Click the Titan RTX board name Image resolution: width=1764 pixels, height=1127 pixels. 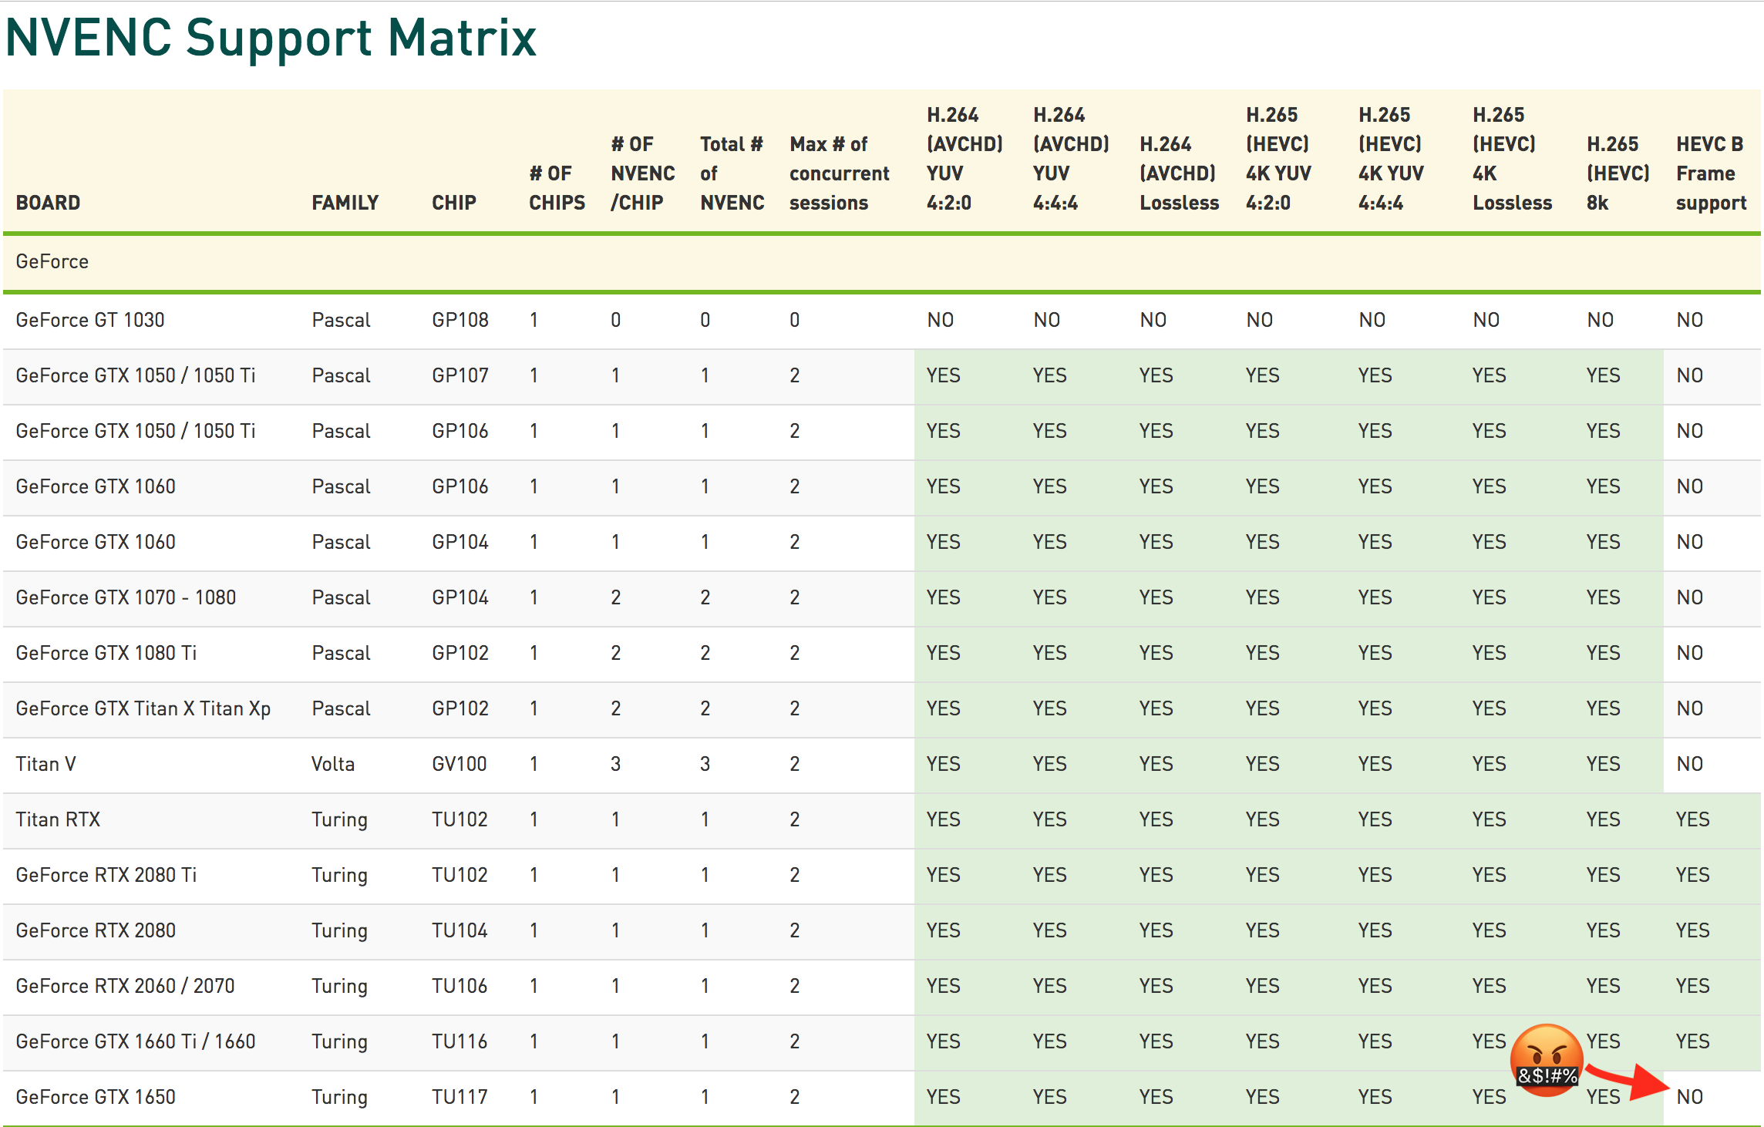pyautogui.click(x=58, y=819)
